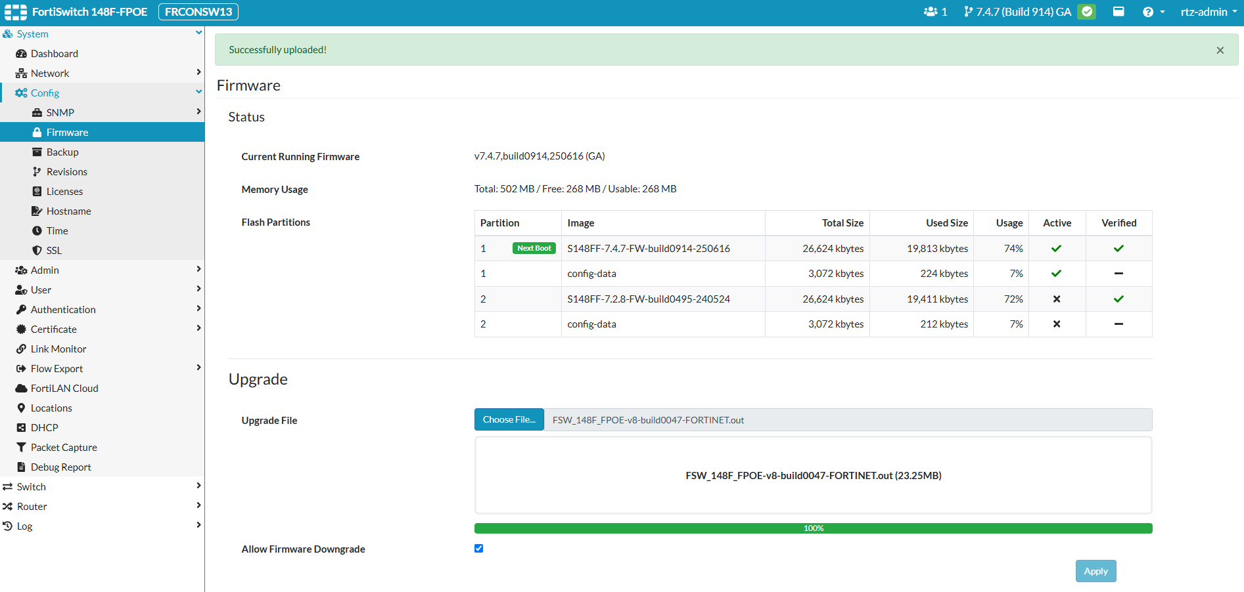Click the Partition column header
This screenshot has height=592, width=1244.
(518, 223)
